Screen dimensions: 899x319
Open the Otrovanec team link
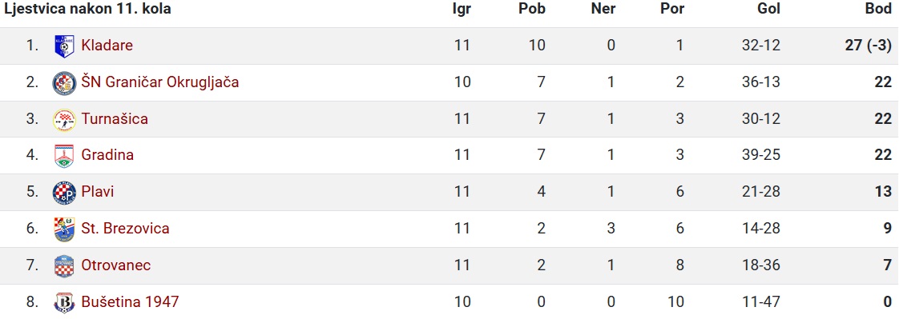coord(116,265)
